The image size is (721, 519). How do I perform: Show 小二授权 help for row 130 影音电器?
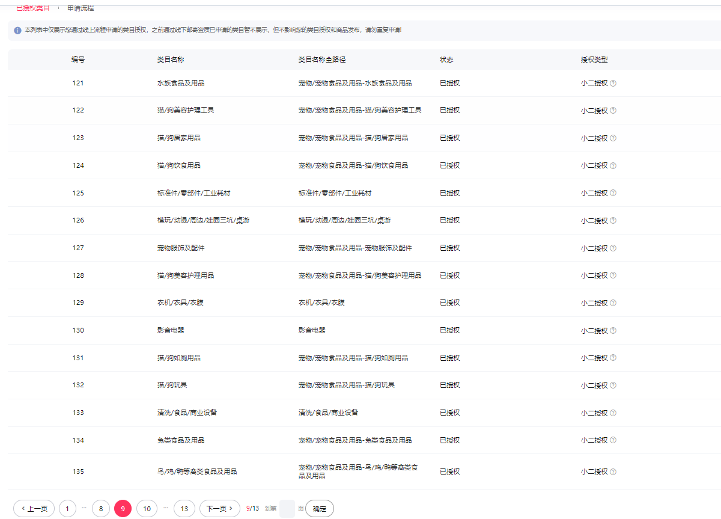(613, 331)
